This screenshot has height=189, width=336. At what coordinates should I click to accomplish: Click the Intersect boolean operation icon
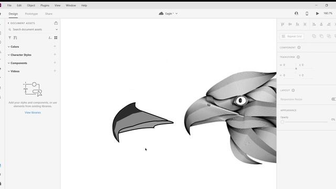pos(329,36)
